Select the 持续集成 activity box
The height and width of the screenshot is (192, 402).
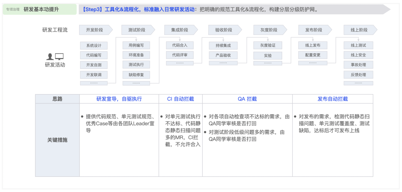(x=223, y=46)
